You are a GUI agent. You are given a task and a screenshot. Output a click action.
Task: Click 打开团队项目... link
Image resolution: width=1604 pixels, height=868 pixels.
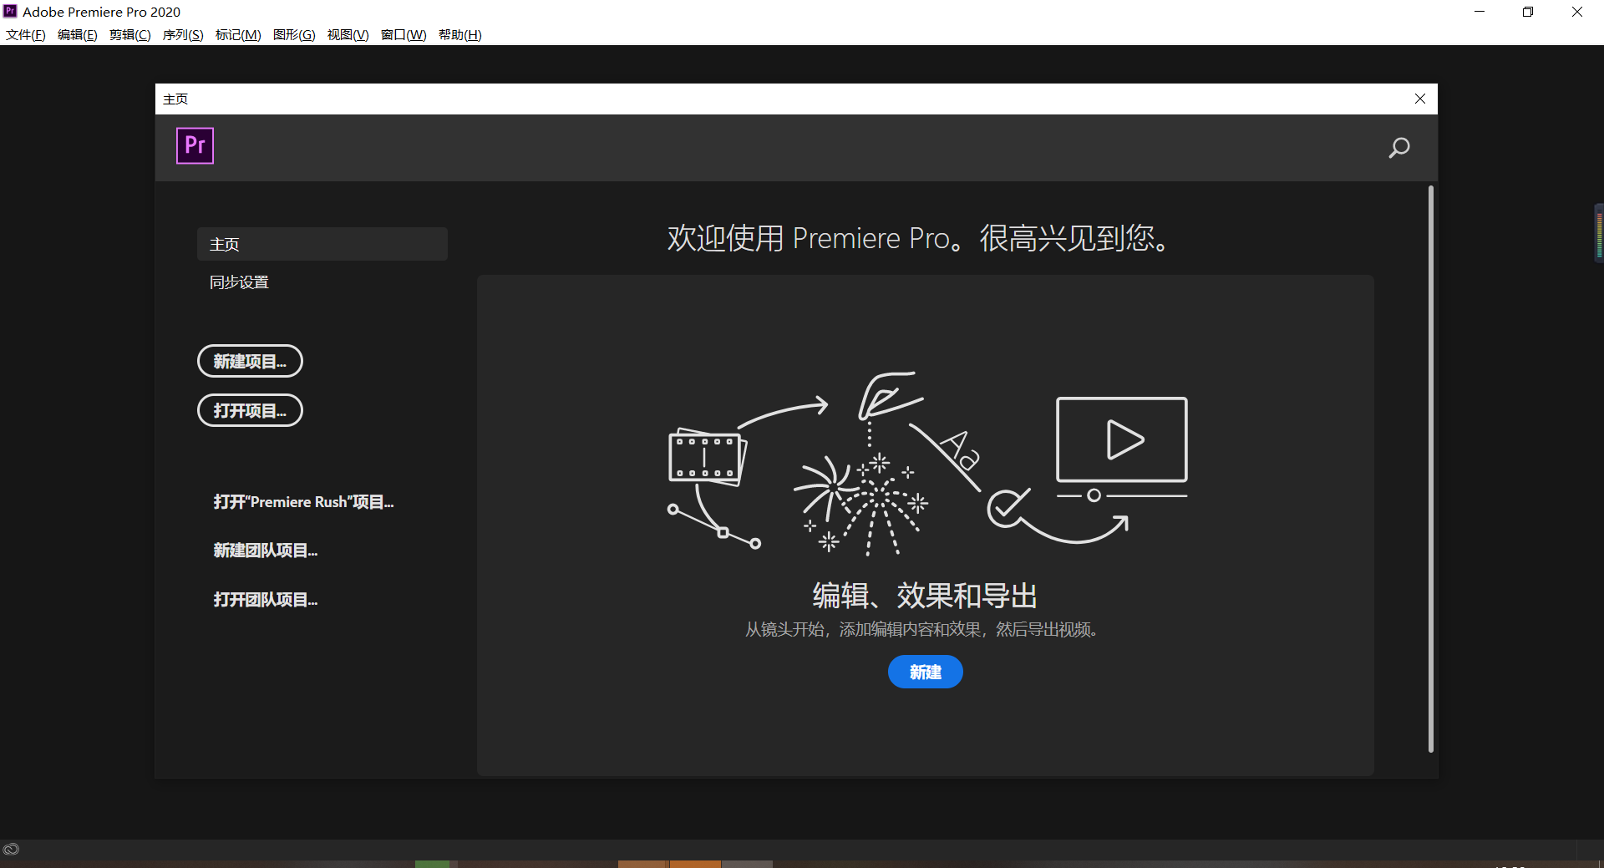pos(266,600)
